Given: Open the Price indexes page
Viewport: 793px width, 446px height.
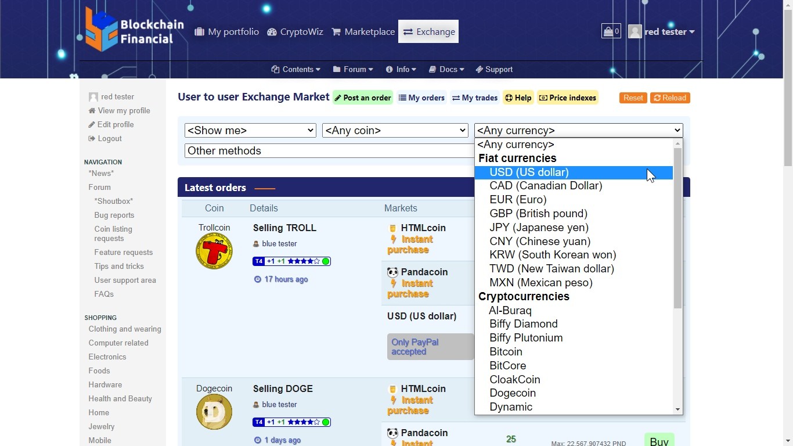Looking at the screenshot, I should tap(567, 98).
